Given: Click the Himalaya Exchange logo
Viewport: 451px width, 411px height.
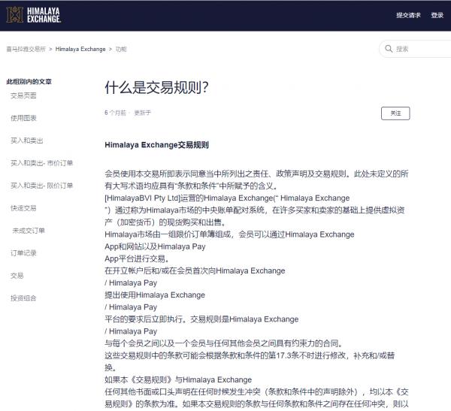Looking at the screenshot, I should (35, 15).
